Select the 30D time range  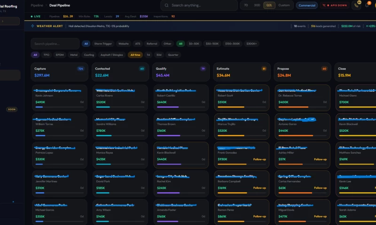click(257, 5)
